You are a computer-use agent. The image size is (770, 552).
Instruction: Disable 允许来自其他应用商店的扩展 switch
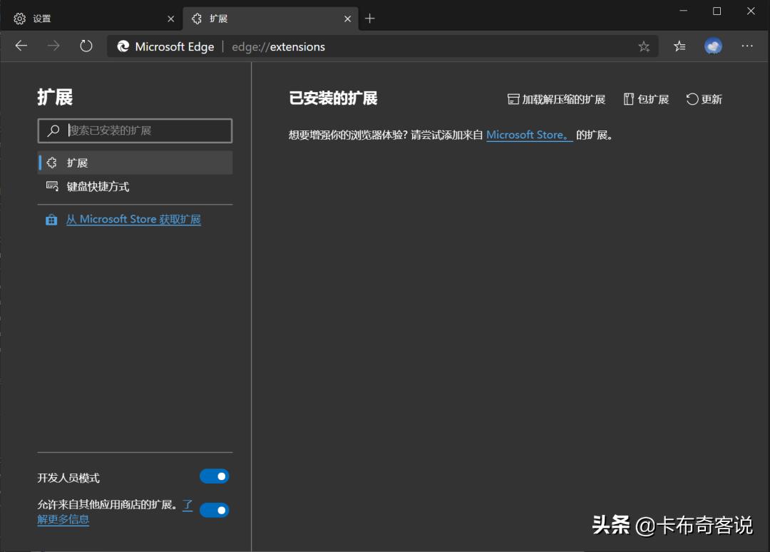(x=214, y=510)
